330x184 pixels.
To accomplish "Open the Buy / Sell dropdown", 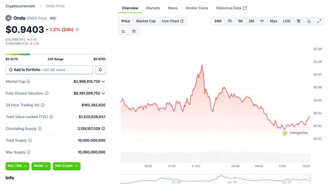I will point(17,166).
